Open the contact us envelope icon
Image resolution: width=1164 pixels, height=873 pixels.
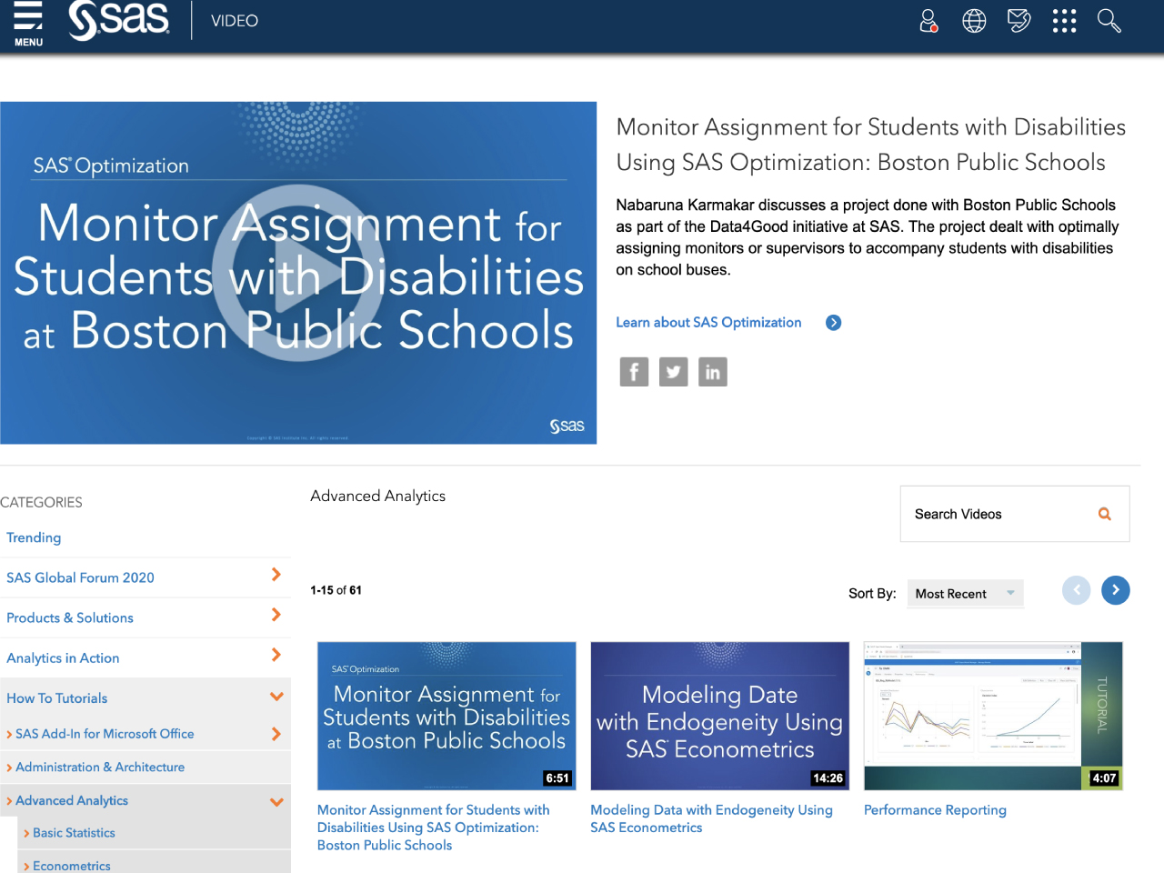pyautogui.click(x=1019, y=20)
